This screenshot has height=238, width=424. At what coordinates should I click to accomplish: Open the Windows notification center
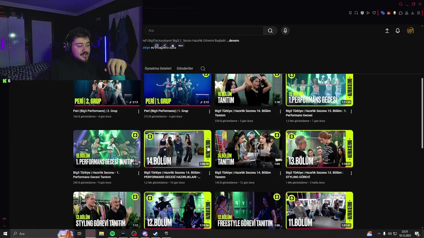coord(417,234)
